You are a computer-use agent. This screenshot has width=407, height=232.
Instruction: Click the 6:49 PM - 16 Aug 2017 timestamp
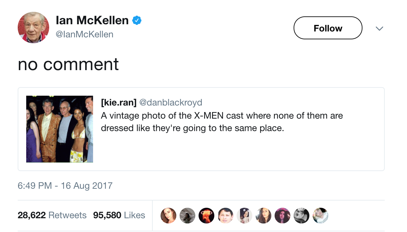tap(65, 185)
